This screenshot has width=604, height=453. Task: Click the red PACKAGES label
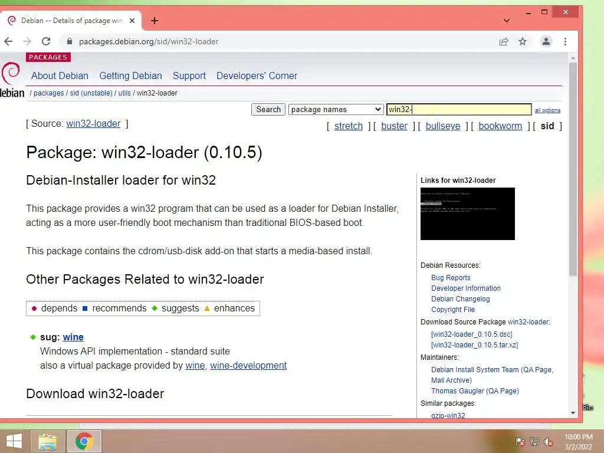[x=48, y=57]
